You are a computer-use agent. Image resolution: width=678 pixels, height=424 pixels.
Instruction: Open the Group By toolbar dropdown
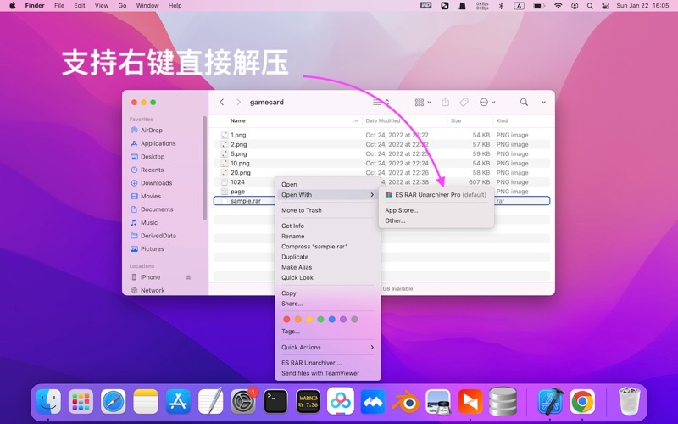coord(423,102)
